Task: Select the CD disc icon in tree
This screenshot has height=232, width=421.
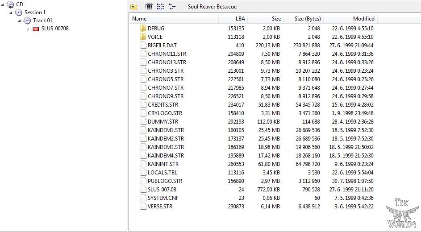Action: 10,4
